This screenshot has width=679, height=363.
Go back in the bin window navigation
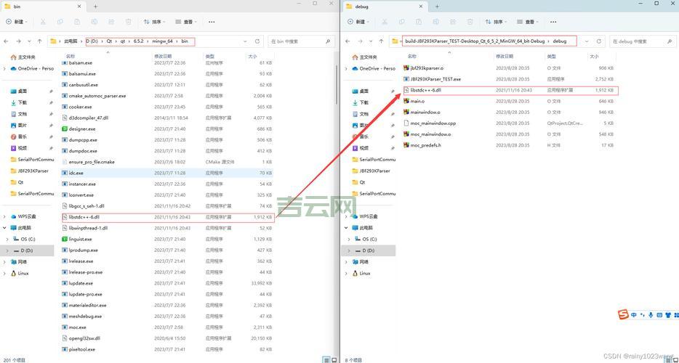click(6, 41)
